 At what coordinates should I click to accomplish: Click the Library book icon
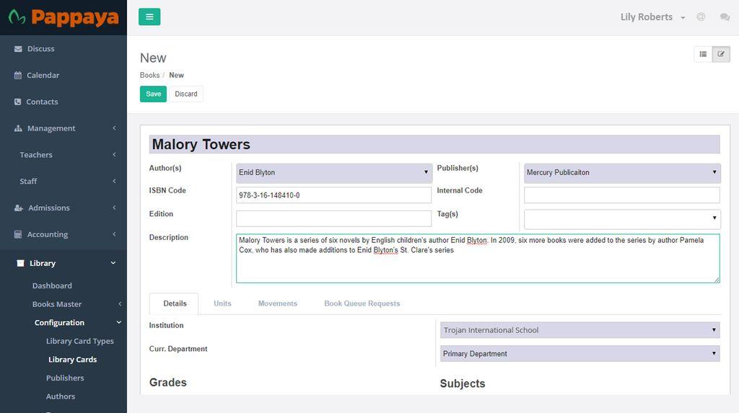click(x=20, y=263)
